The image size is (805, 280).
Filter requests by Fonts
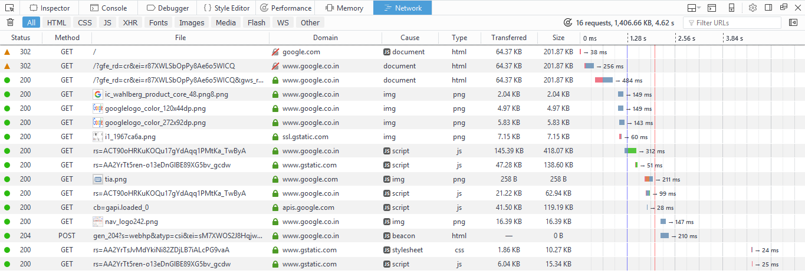click(159, 22)
